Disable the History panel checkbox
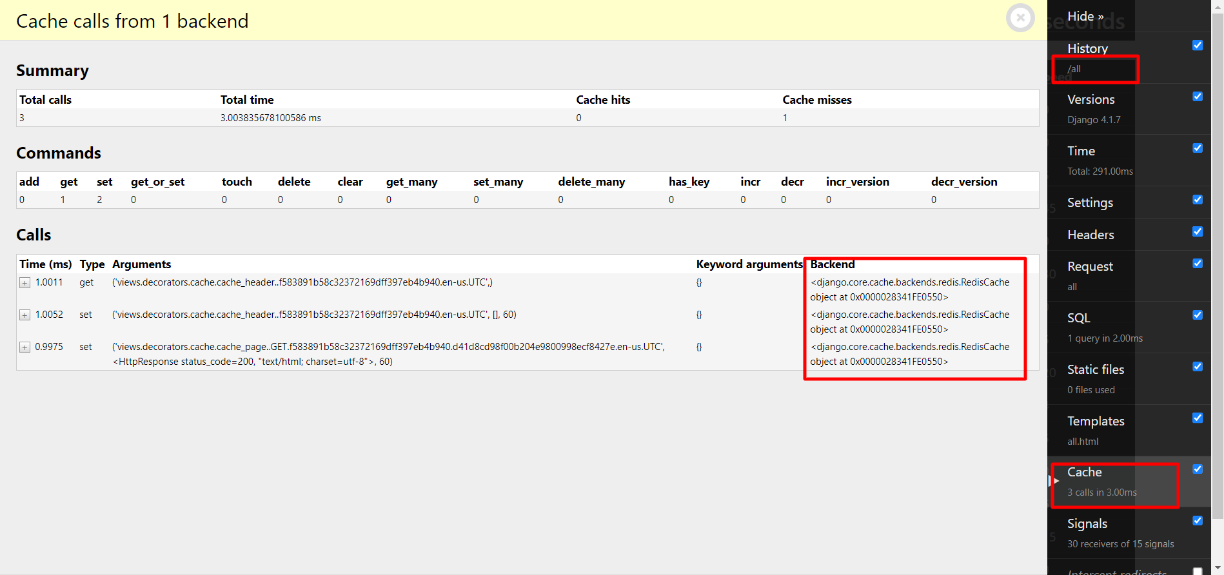This screenshot has width=1224, height=575. 1197,45
